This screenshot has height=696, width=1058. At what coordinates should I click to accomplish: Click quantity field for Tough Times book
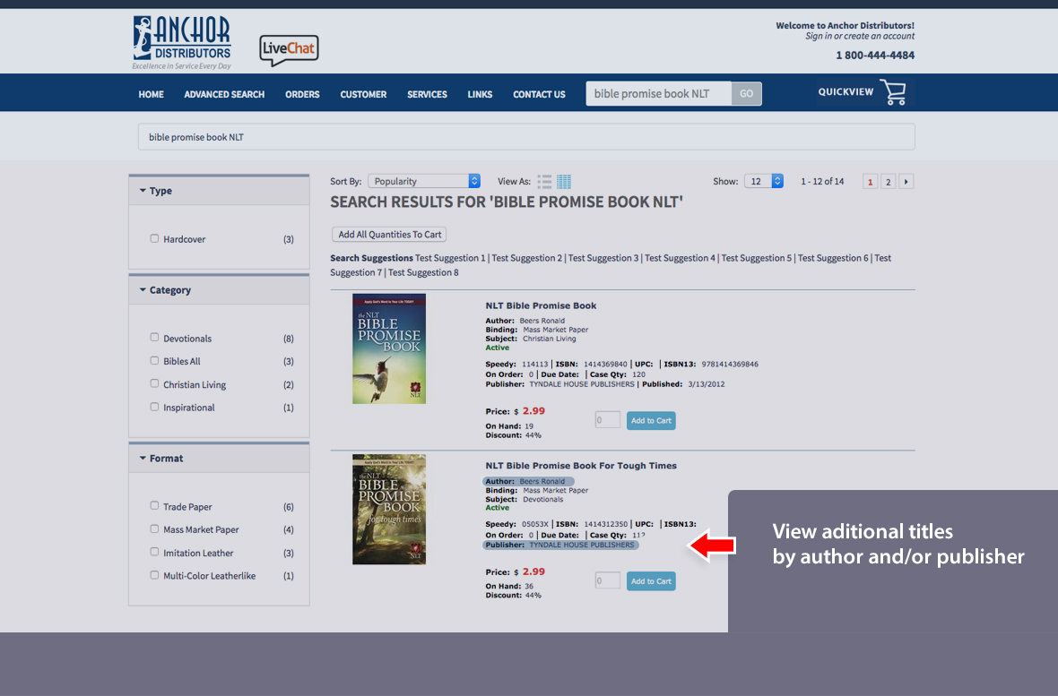click(607, 580)
